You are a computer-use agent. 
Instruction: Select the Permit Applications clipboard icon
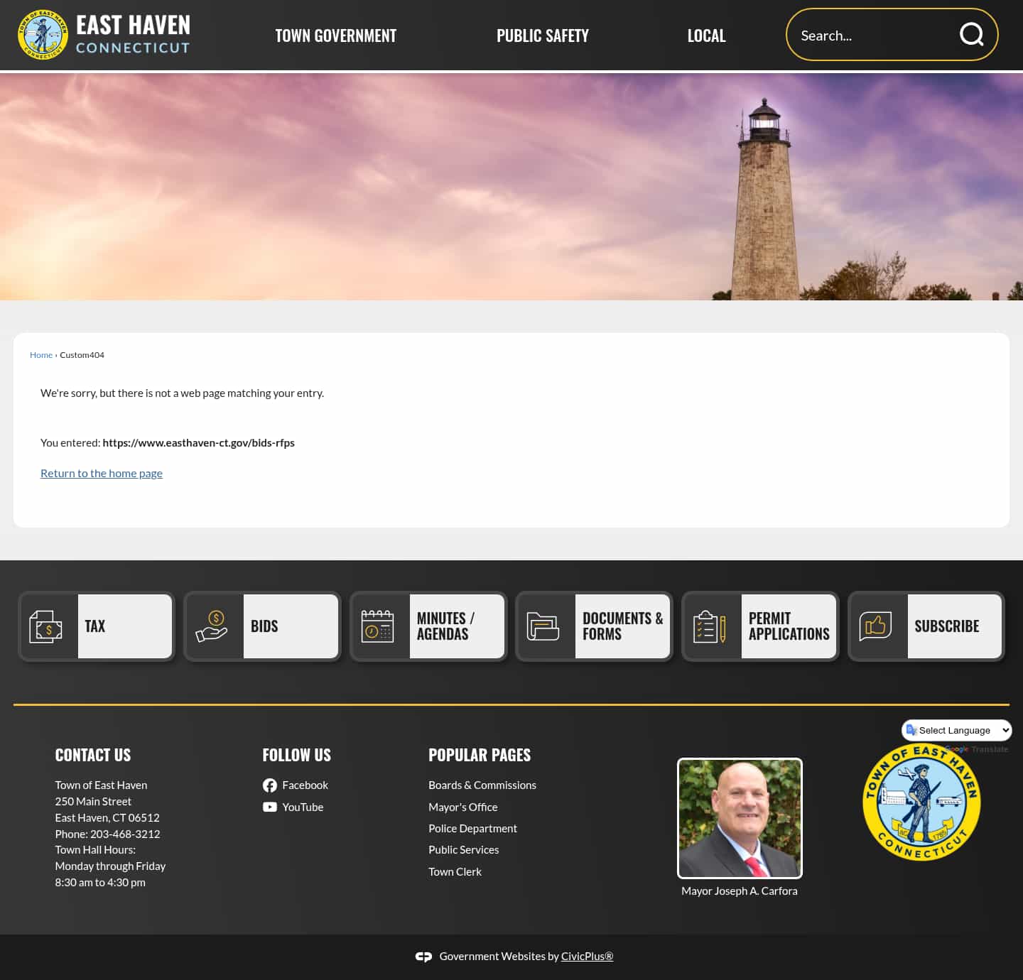710,626
